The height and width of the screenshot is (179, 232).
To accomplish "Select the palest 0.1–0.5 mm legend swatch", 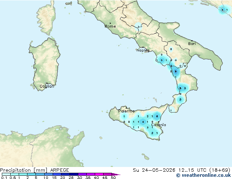I will click(x=6, y=174).
